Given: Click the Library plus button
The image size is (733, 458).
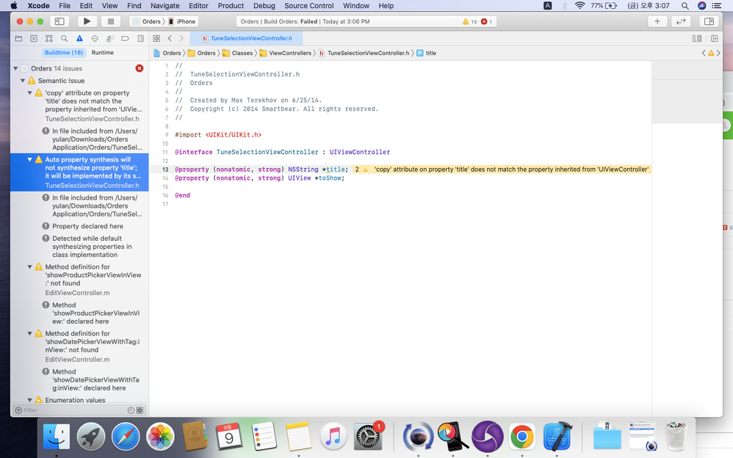Looking at the screenshot, I should click(x=657, y=21).
